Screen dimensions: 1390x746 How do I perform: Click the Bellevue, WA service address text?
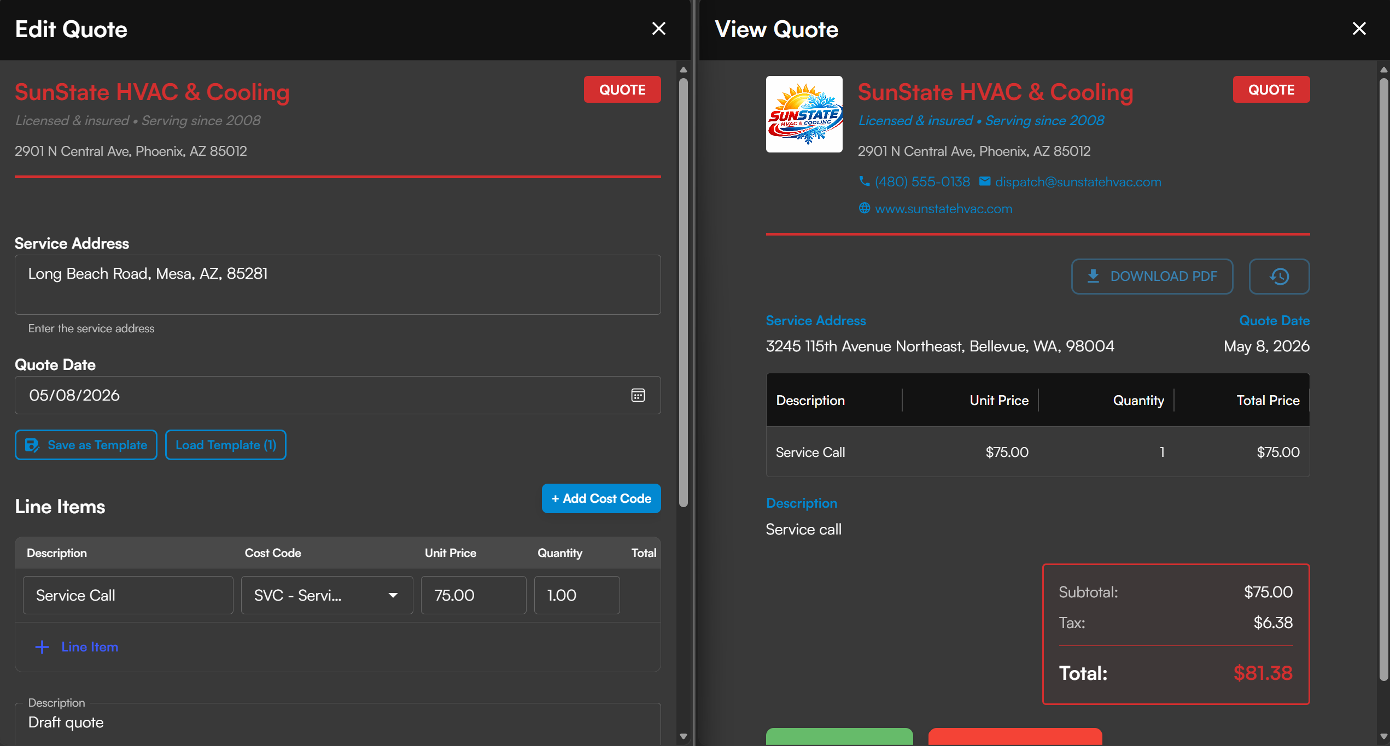[940, 346]
